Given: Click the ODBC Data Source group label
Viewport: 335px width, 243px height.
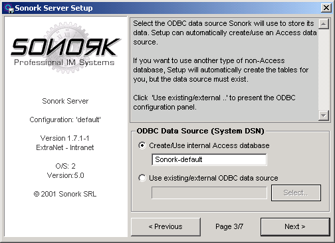Looking at the screenshot, I should pyautogui.click(x=200, y=131).
